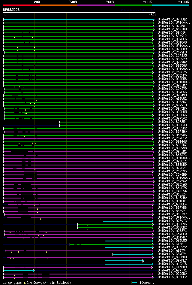Screen dimensions: 192x285
Task: Open hit UniRef100_B9S5G6
Action: 172,65
